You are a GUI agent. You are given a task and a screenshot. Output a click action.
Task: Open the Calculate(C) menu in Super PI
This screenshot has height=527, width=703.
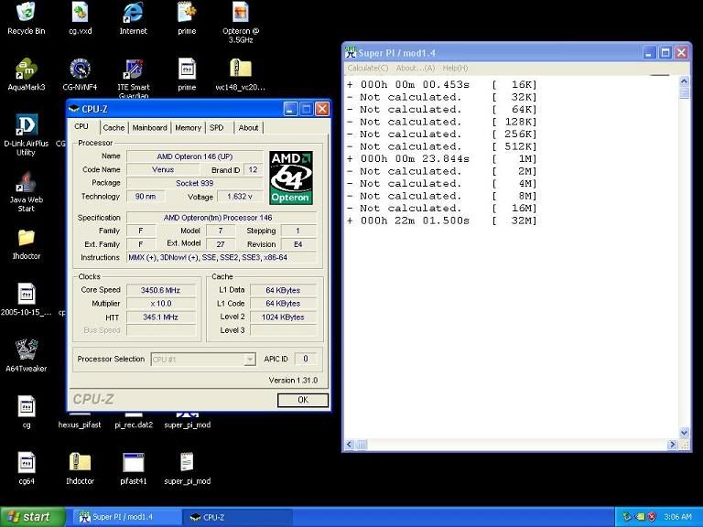pos(368,68)
